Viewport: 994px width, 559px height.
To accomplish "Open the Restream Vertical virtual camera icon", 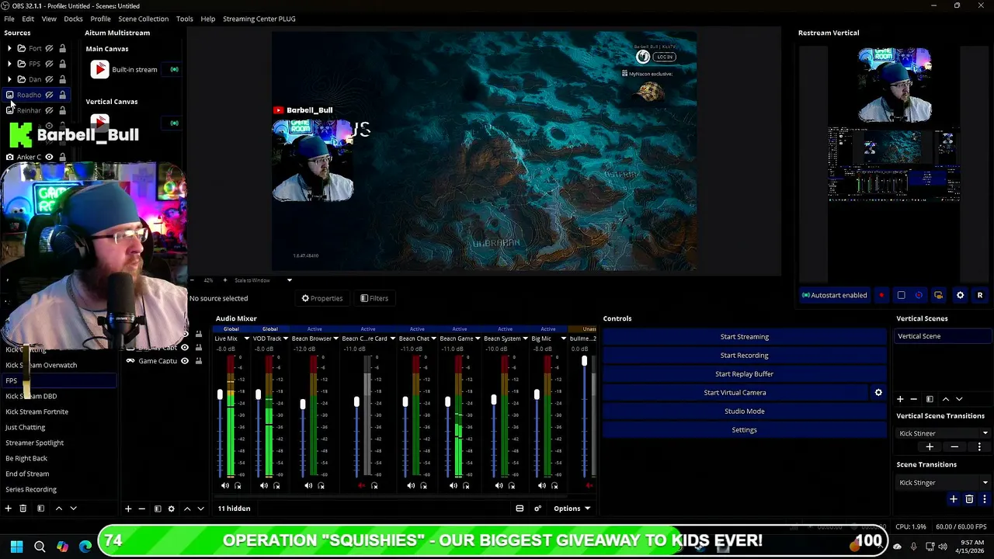I will click(x=938, y=295).
